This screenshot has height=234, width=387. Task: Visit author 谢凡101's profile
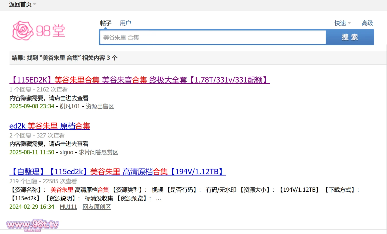pos(70,106)
